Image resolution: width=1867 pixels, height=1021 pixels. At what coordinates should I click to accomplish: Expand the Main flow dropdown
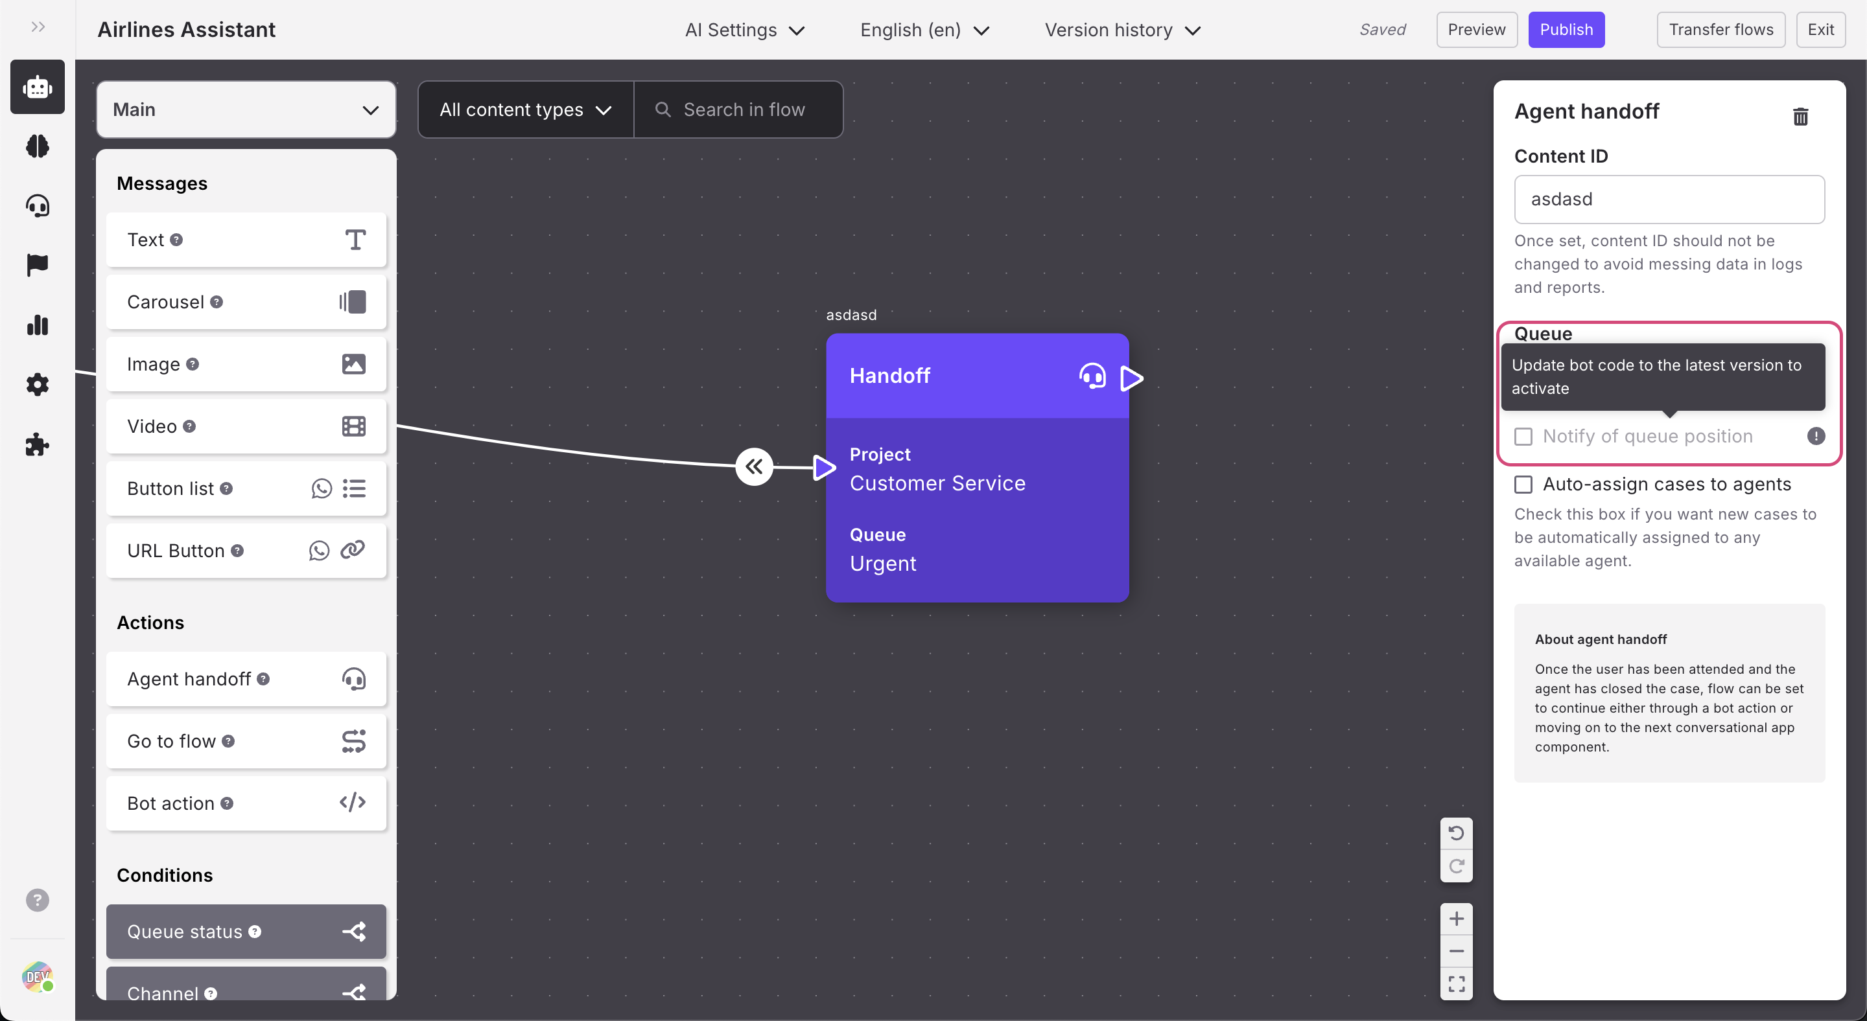point(246,109)
